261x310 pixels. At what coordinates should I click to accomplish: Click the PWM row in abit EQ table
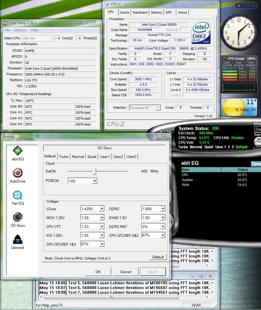[214, 185]
